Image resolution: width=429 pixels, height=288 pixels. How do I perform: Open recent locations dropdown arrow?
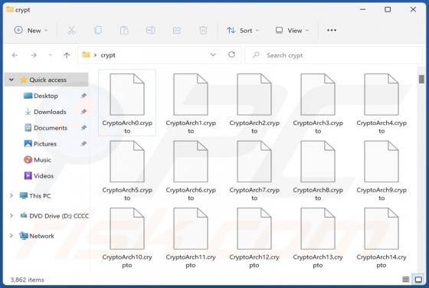pos(50,55)
